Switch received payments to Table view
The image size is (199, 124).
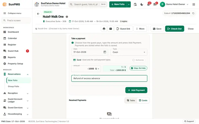(131, 101)
